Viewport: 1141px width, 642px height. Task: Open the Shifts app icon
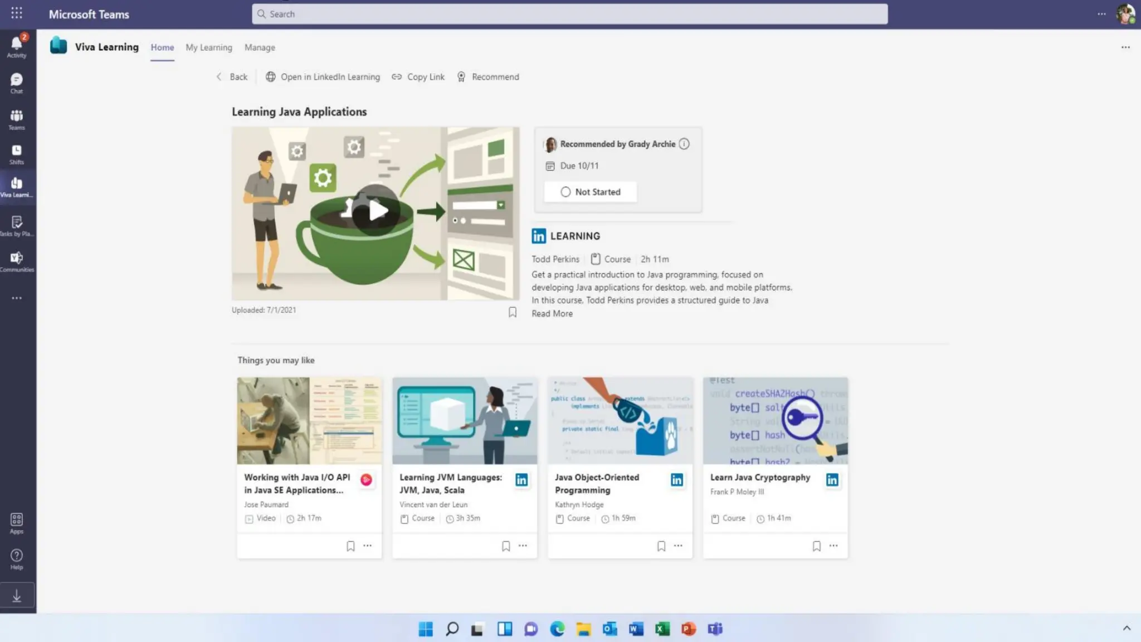click(x=17, y=153)
